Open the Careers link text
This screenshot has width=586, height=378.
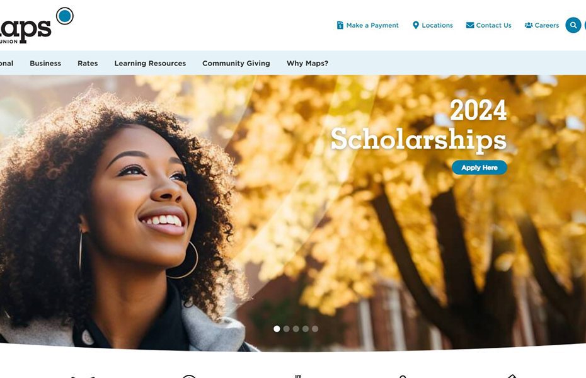547,25
